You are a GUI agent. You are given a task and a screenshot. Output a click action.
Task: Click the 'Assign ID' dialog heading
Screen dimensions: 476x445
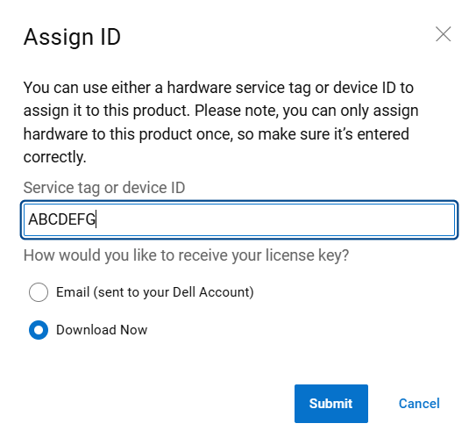point(72,37)
